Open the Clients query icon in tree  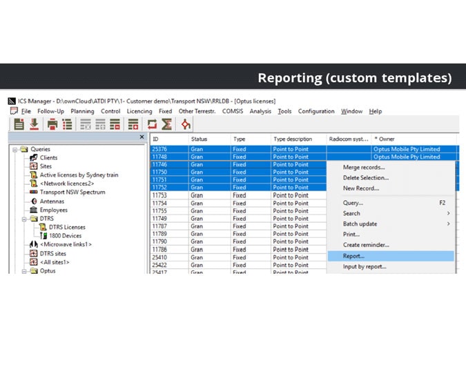[34, 157]
